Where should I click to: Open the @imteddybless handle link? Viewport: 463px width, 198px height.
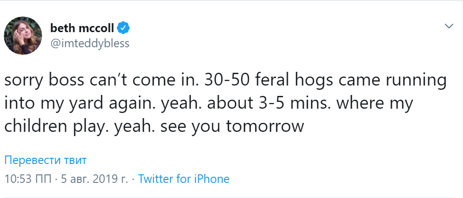[x=90, y=43]
